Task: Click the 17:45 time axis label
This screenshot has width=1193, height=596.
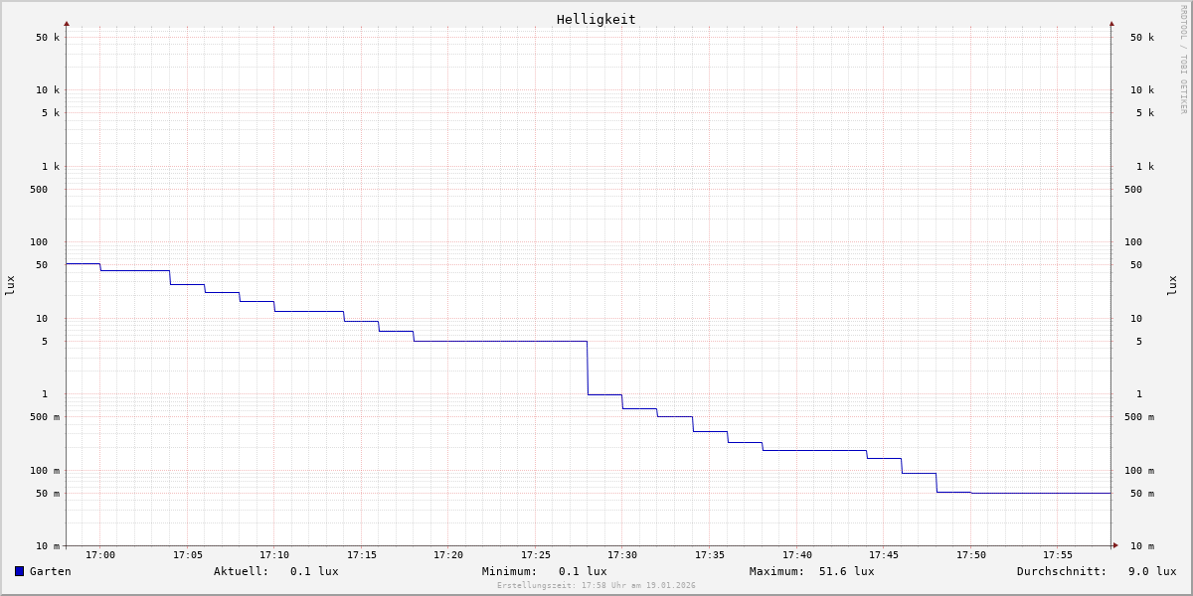Action: pyautogui.click(x=884, y=555)
